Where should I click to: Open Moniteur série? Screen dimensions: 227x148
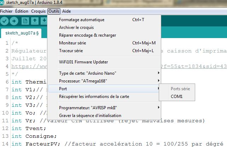[104, 43]
